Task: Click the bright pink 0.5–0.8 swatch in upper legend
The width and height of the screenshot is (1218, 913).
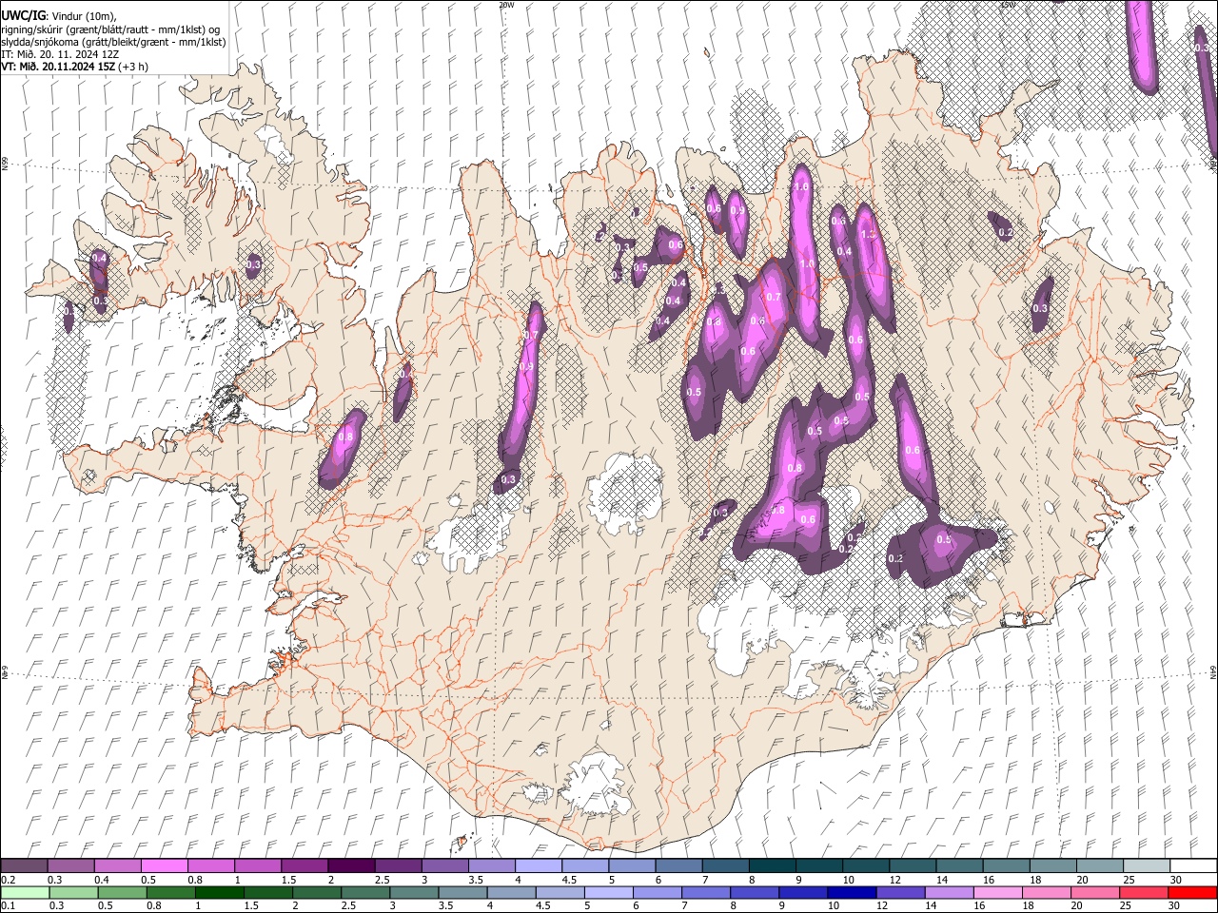Action: point(164,866)
